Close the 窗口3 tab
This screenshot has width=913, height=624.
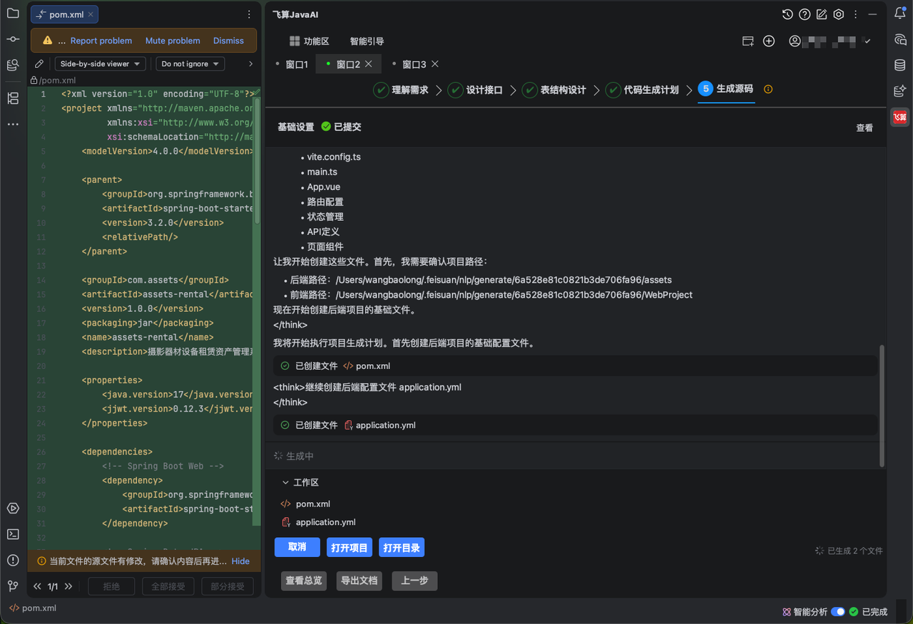[x=435, y=63]
